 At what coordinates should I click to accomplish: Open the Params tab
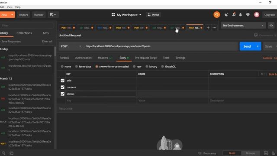[x=64, y=58]
